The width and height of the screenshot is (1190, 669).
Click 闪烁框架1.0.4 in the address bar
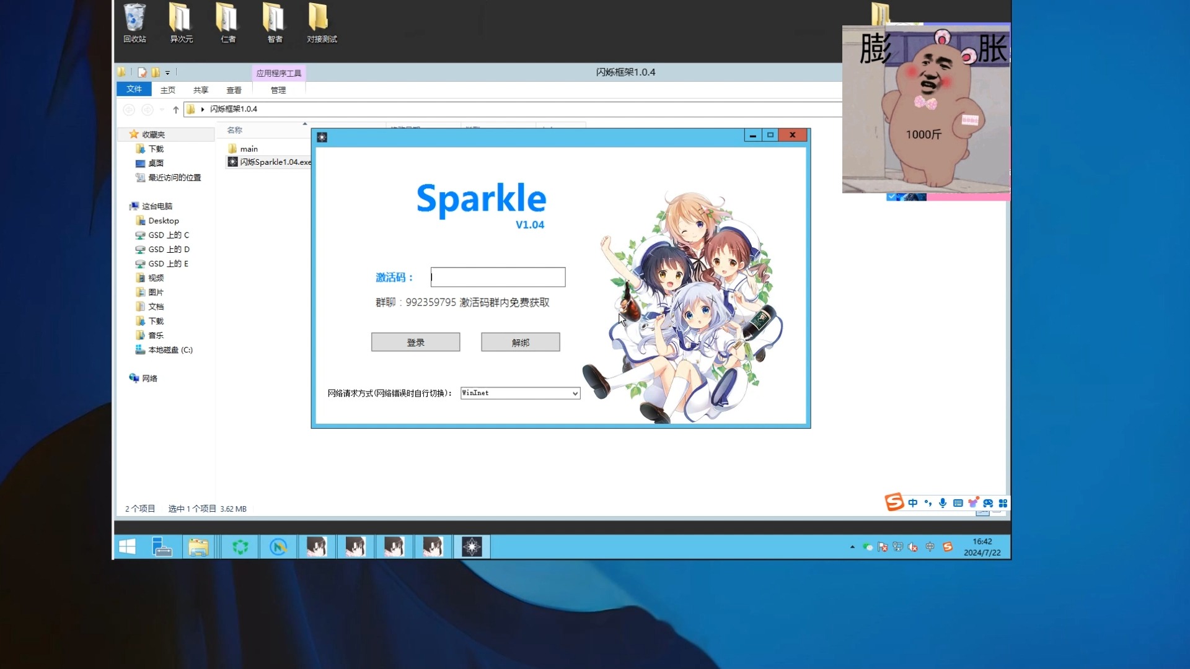[234, 109]
